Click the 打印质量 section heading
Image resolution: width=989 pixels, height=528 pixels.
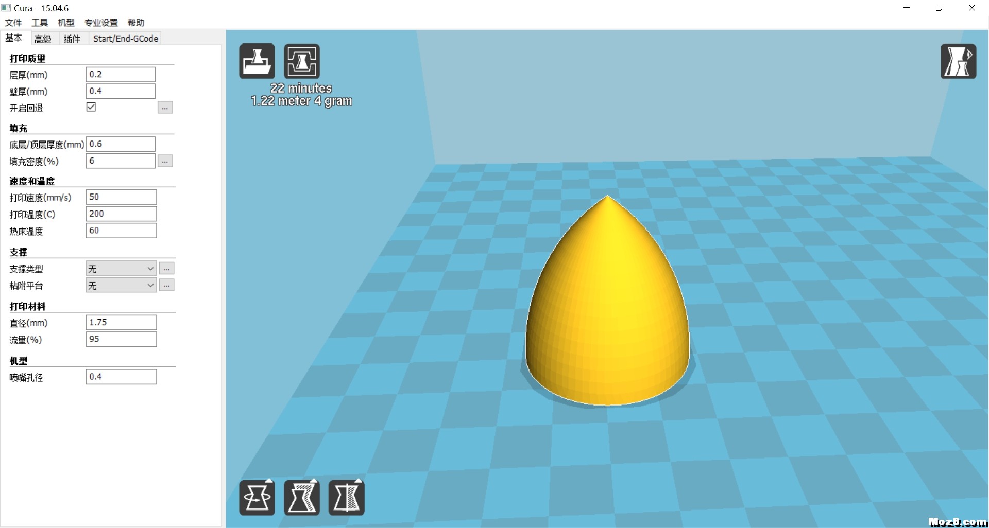click(x=27, y=58)
